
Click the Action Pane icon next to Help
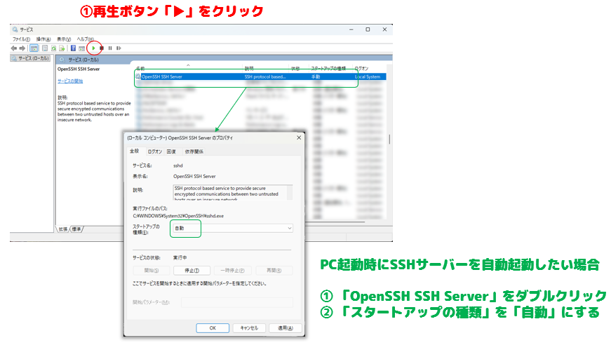click(x=82, y=48)
